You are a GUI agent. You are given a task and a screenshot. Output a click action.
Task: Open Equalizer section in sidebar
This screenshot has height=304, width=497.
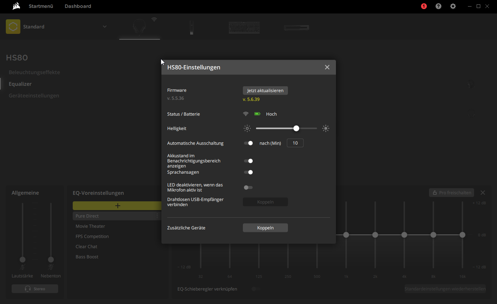20,84
